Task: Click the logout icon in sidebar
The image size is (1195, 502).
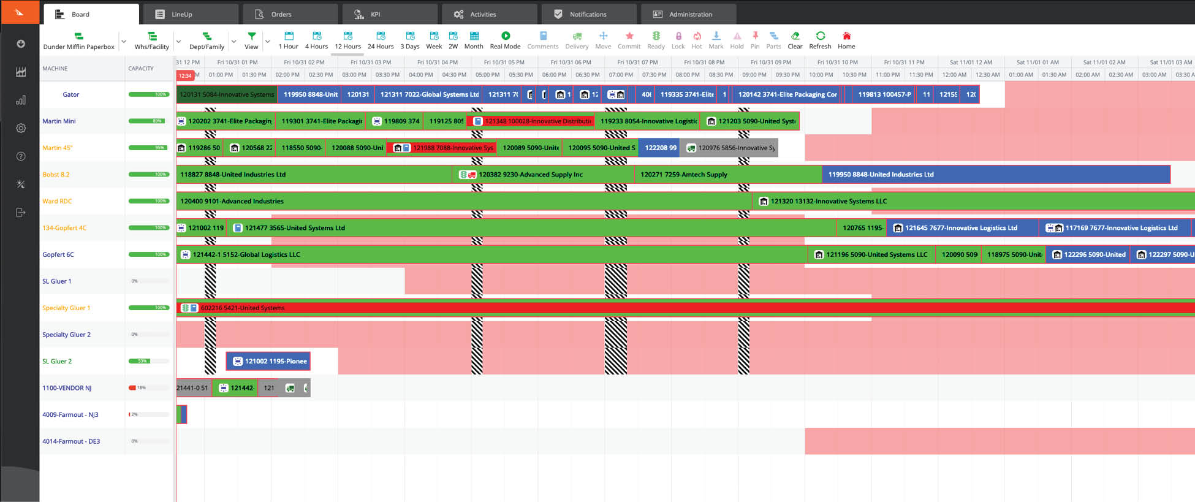Action: (x=21, y=213)
